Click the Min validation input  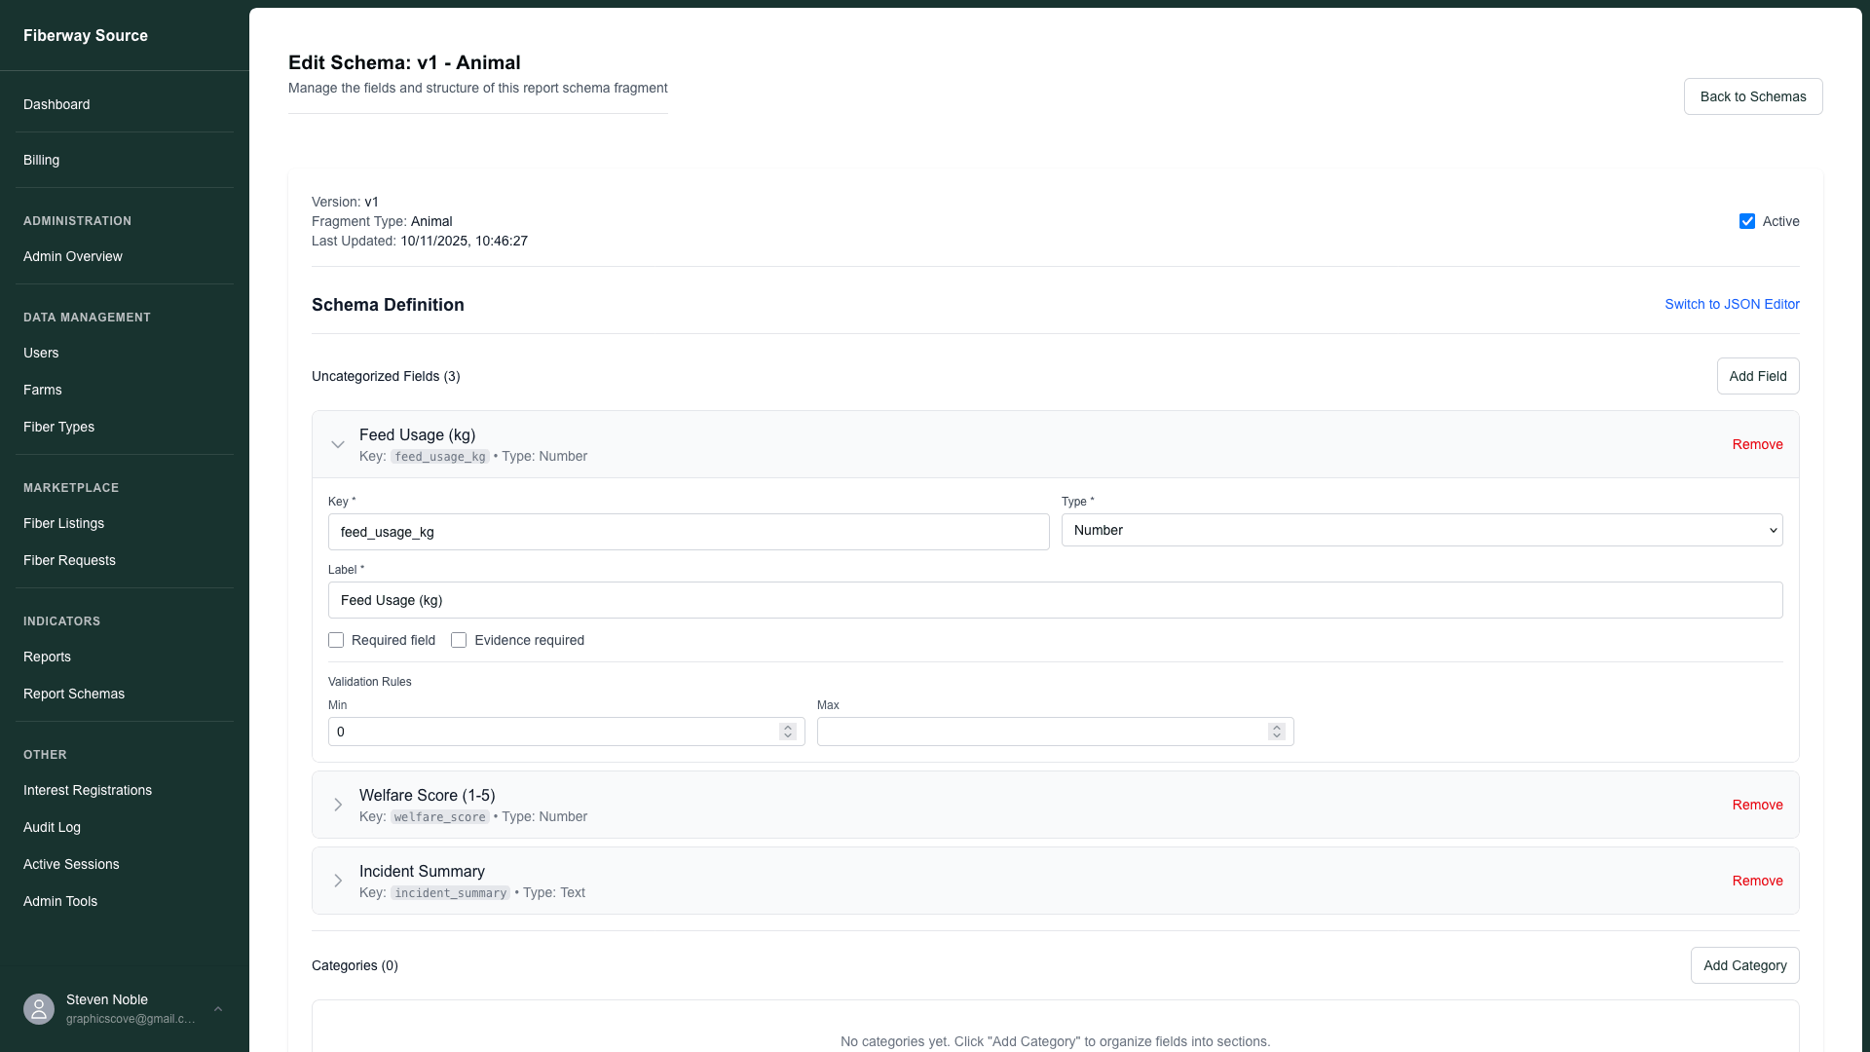[567, 732]
